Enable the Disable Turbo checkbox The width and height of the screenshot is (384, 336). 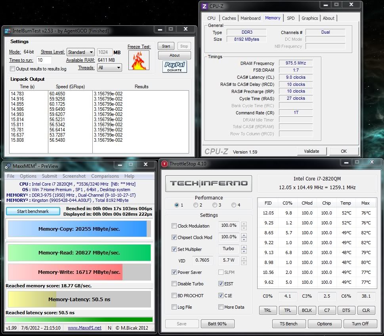(x=174, y=284)
